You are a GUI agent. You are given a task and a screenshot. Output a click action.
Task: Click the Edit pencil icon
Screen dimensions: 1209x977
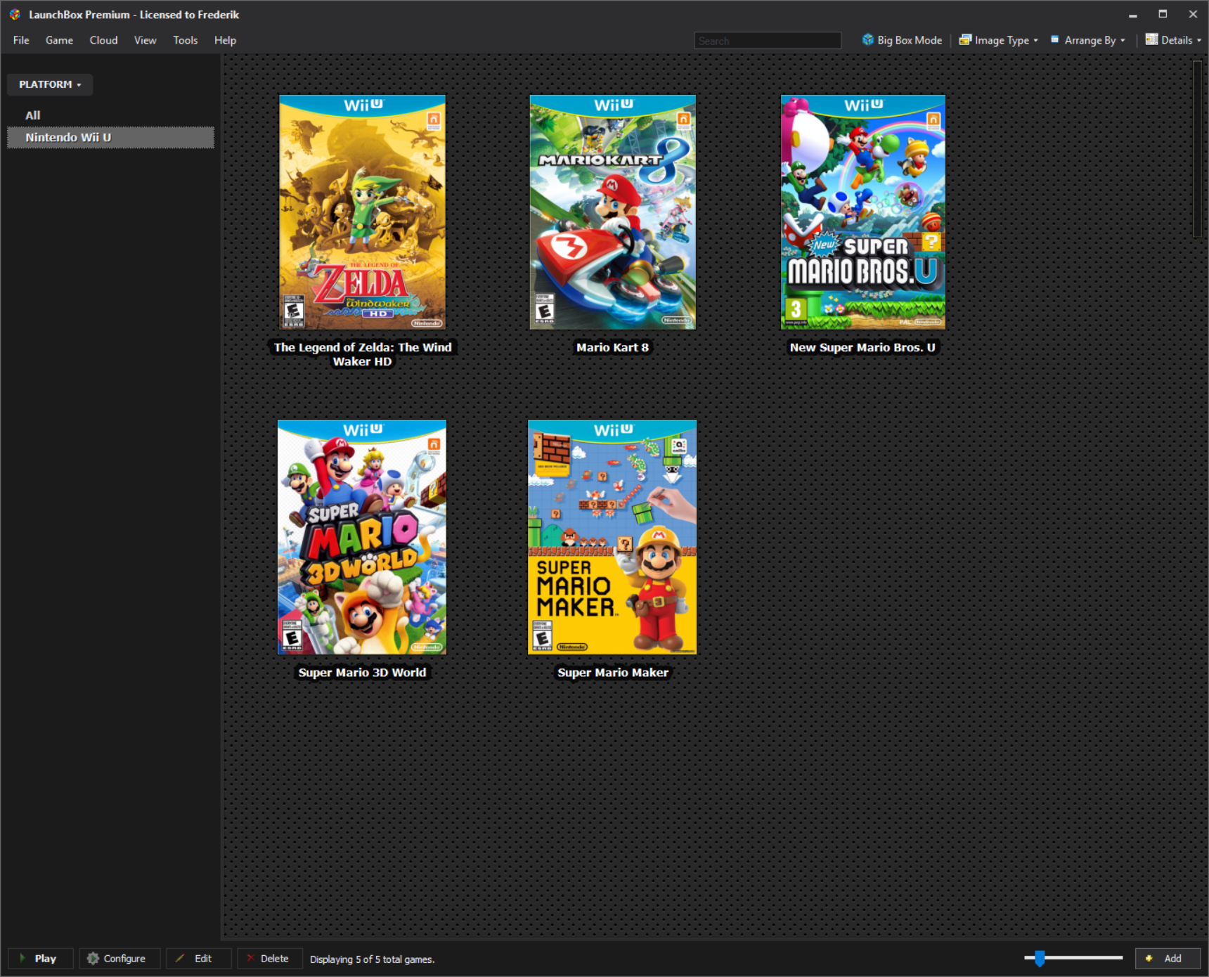pyautogui.click(x=180, y=958)
